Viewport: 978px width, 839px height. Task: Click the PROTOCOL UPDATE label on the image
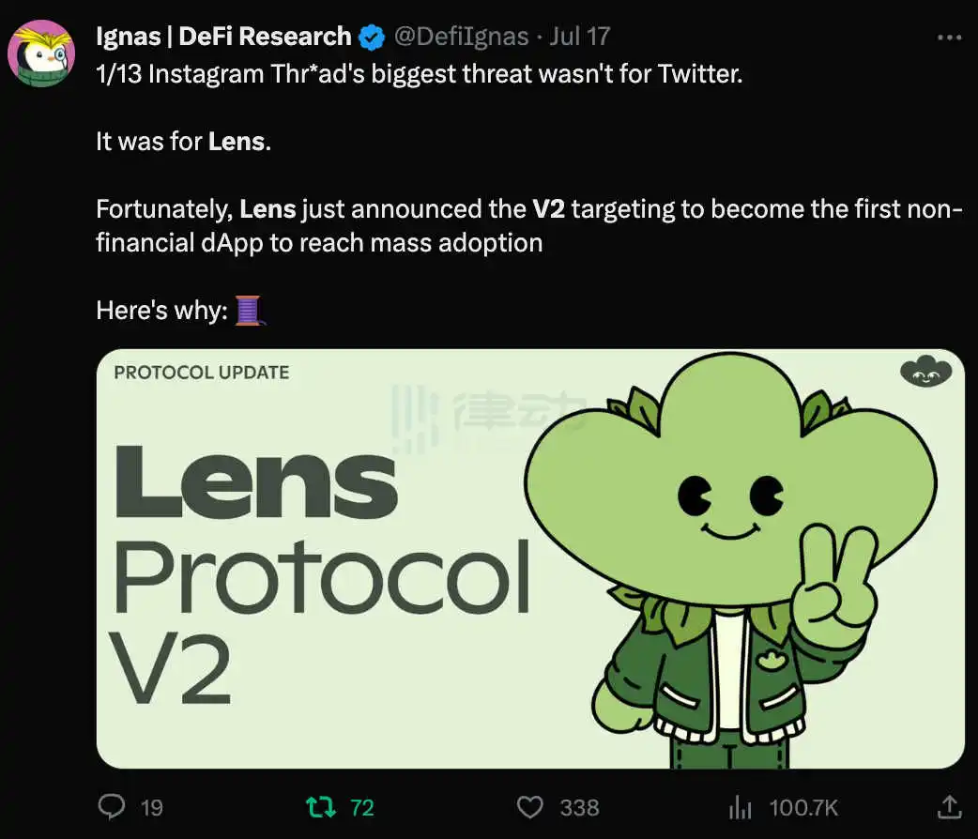[x=201, y=373]
